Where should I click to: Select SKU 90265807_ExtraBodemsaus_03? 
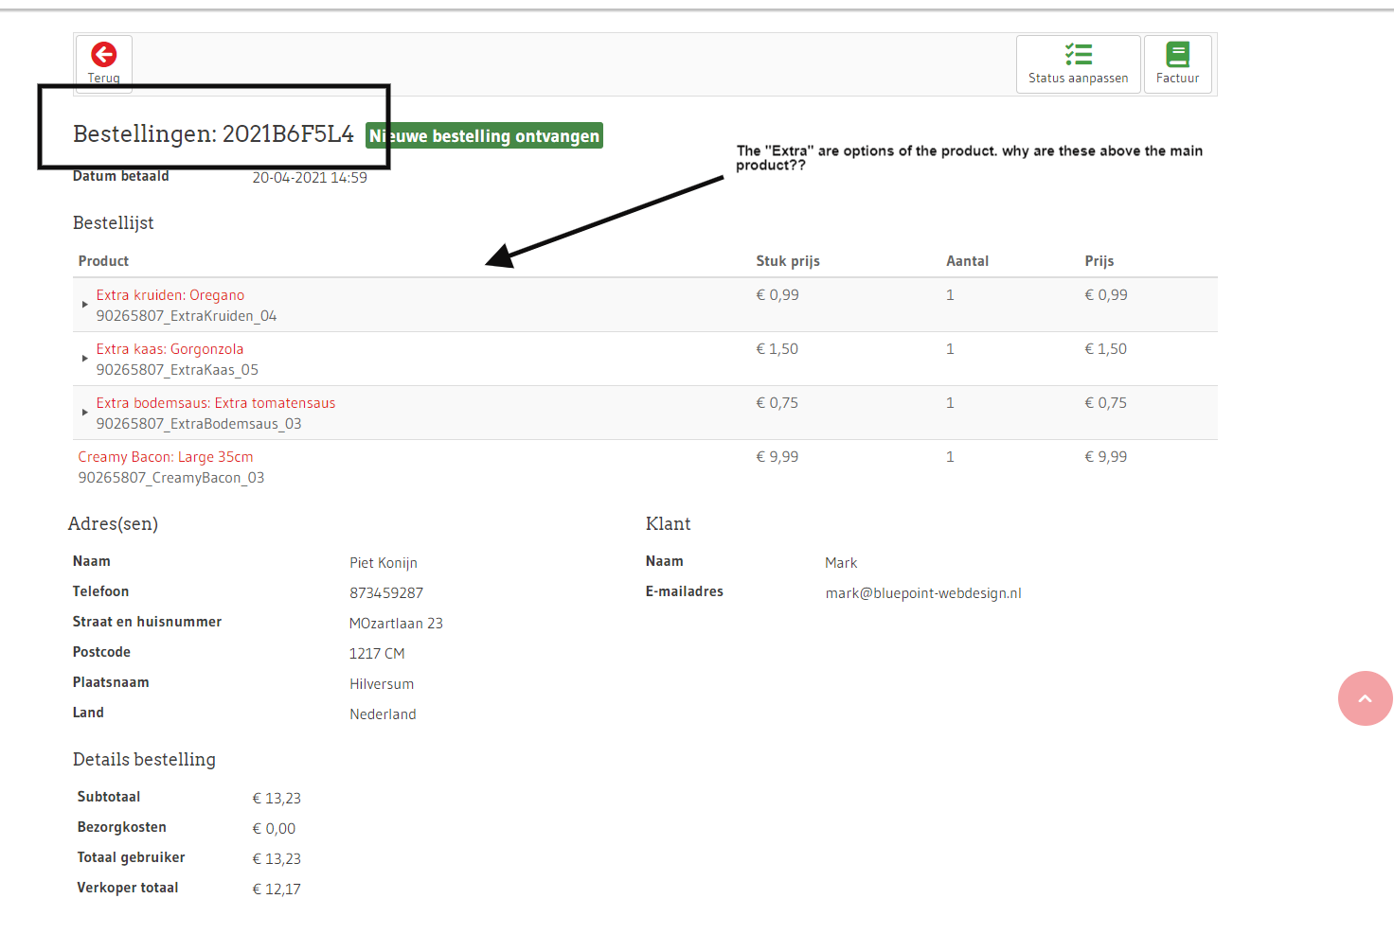(199, 424)
